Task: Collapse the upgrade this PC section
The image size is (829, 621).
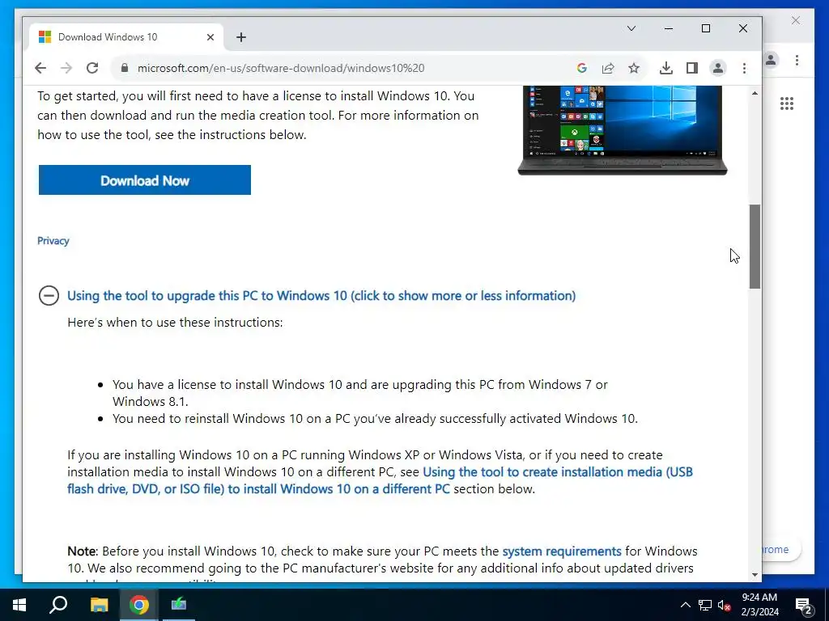Action: pyautogui.click(x=49, y=295)
